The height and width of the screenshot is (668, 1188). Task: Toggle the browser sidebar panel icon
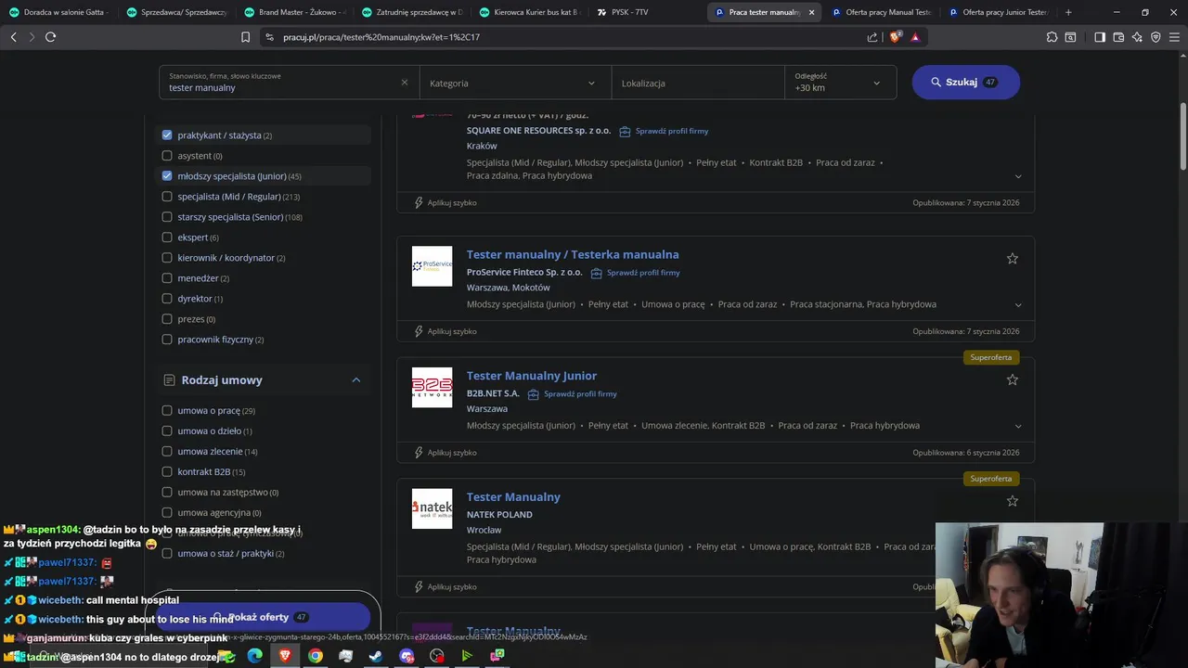tap(1100, 37)
